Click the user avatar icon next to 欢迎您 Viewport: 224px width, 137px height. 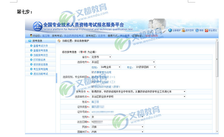(x=31, y=35)
